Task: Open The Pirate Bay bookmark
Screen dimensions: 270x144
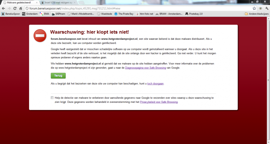Action: [x=124, y=14]
